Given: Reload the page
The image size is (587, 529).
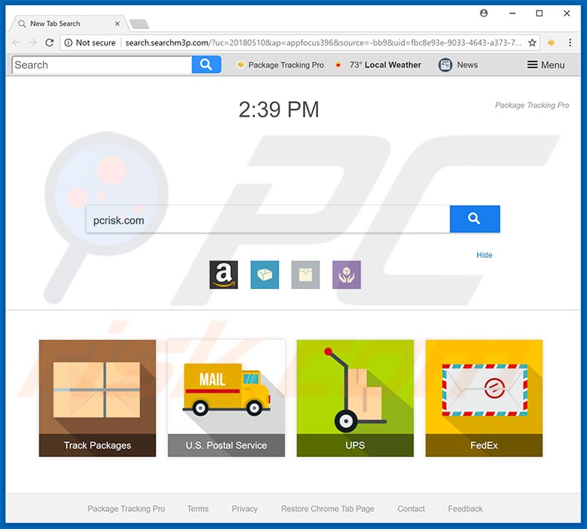Looking at the screenshot, I should coord(50,42).
